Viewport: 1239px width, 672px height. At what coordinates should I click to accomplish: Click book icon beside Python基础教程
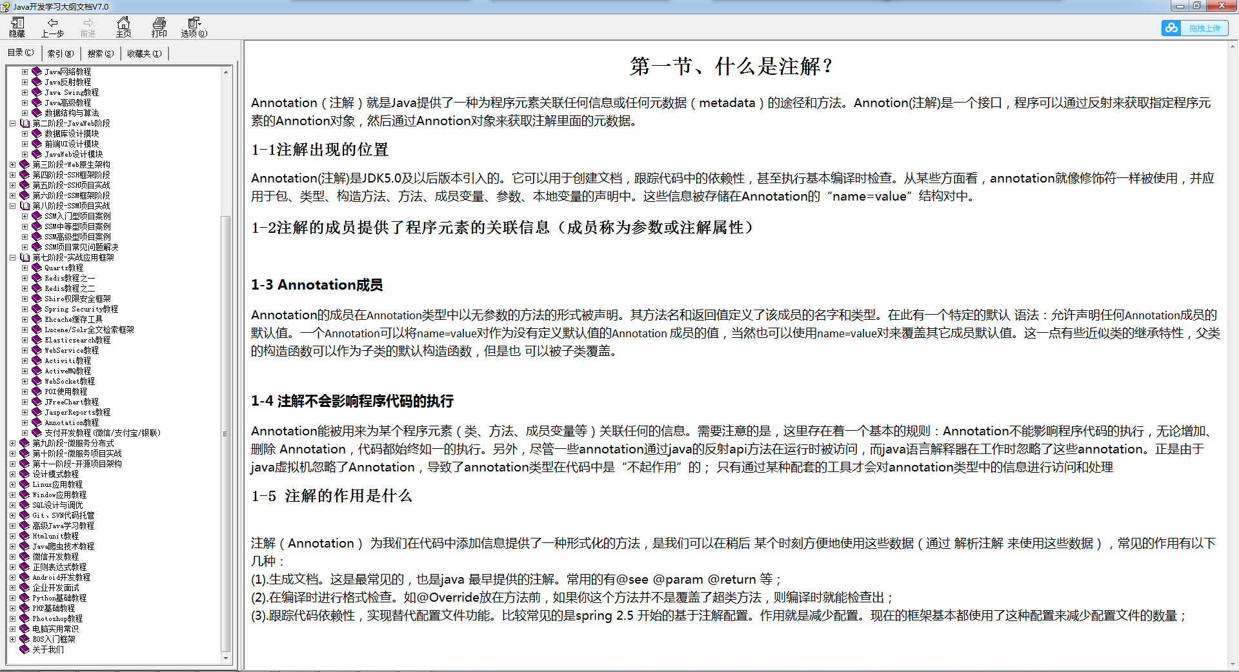25,598
